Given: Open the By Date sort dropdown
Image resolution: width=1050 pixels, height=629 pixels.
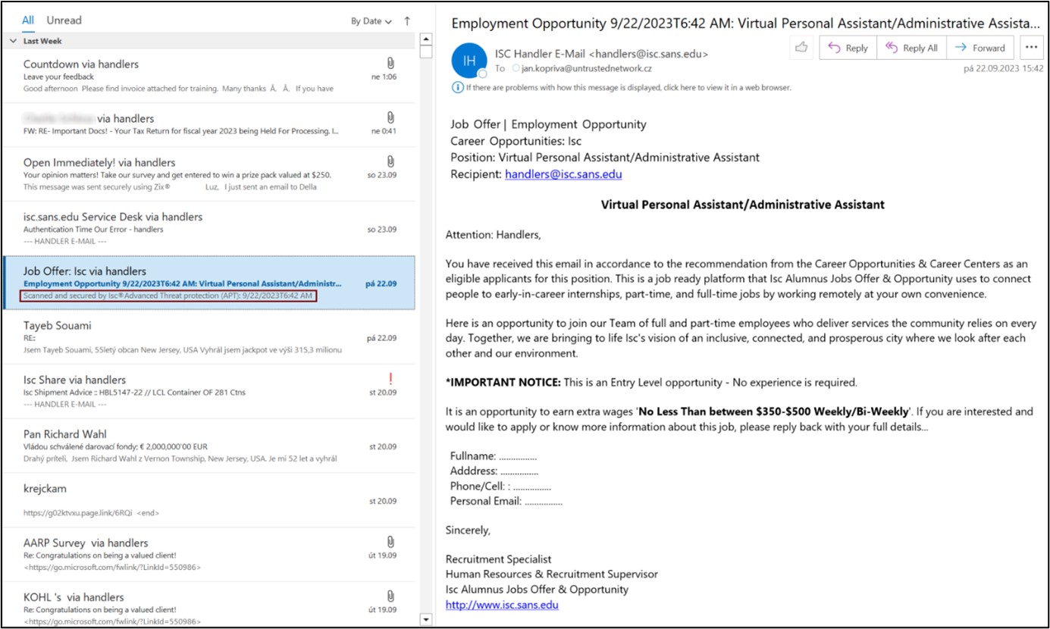Looking at the screenshot, I should [x=371, y=21].
